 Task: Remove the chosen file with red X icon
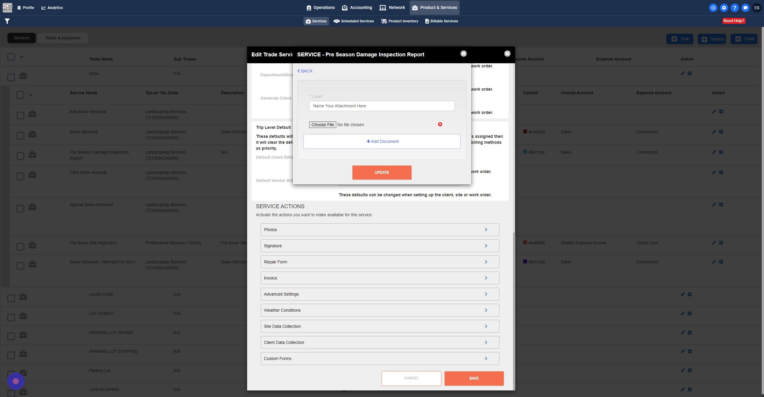(x=440, y=124)
